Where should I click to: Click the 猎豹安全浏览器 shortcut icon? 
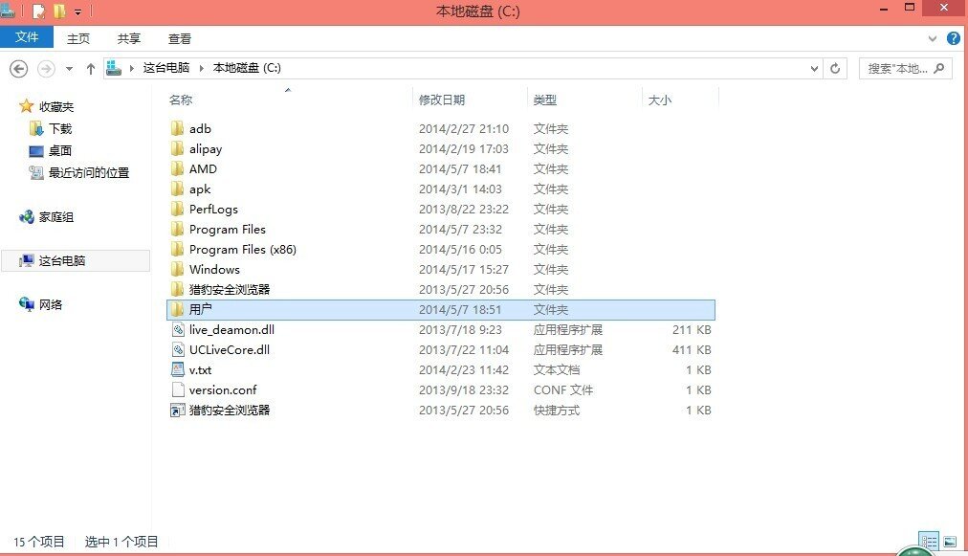178,411
